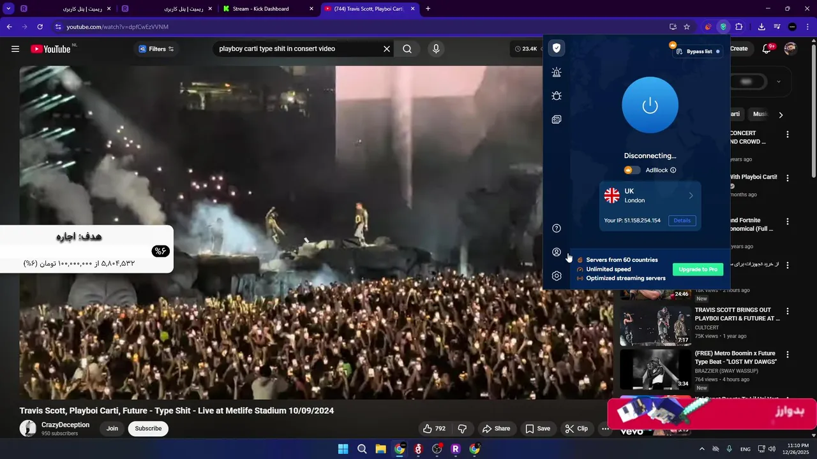Open the Chrome extensions puzzle icon

(739, 27)
